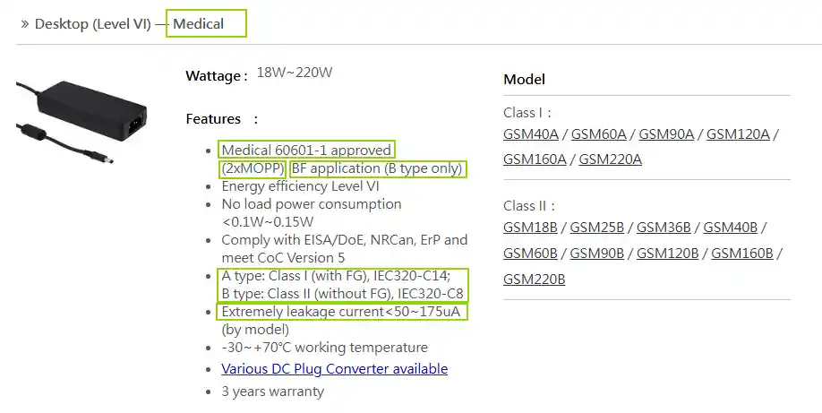The width and height of the screenshot is (822, 413).
Task: Click the Desktop (Level VI) heading text
Action: pyautogui.click(x=93, y=24)
